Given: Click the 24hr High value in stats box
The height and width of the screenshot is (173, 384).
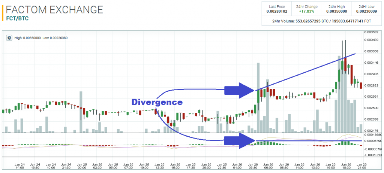Looking at the screenshot, I should [x=336, y=11].
